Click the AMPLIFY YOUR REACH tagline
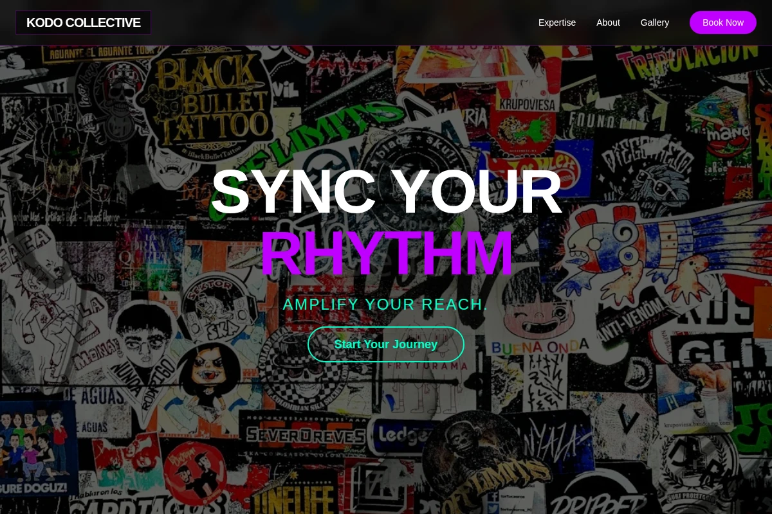The width and height of the screenshot is (772, 514). click(x=386, y=305)
